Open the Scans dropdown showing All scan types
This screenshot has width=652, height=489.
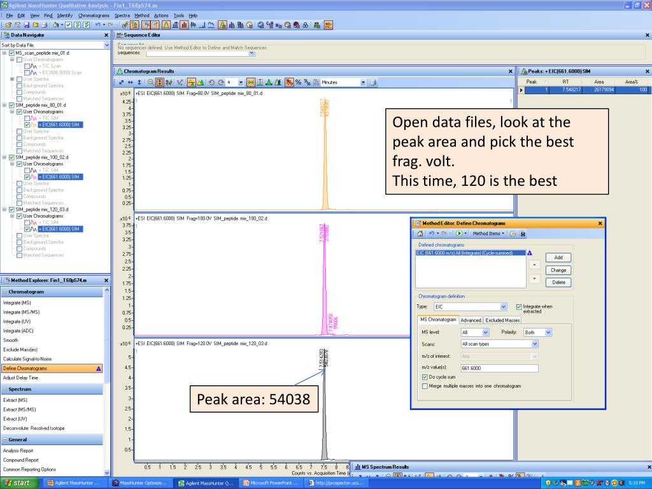[535, 344]
